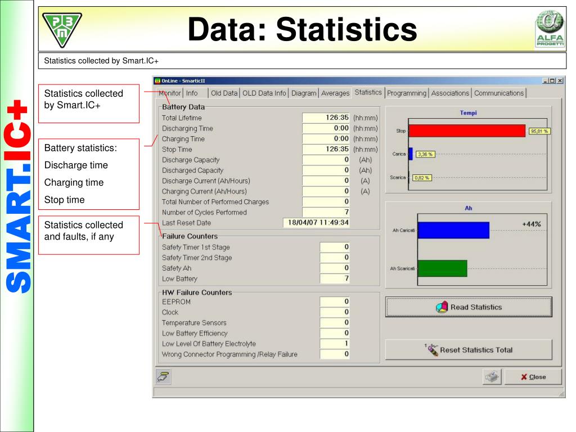Click the Alfa Progetti logo
This screenshot has width=576, height=432.
coord(550,29)
